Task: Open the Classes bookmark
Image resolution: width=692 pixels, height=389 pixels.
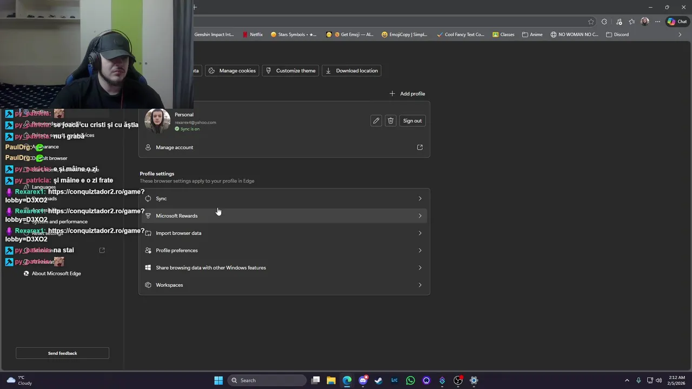Action: 503,35
